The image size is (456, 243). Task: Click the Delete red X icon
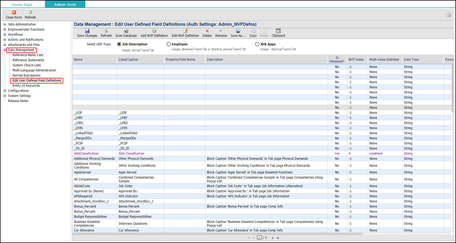[x=207, y=31]
